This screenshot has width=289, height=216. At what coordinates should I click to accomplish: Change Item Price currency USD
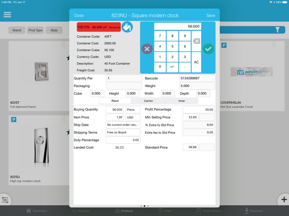(133, 117)
